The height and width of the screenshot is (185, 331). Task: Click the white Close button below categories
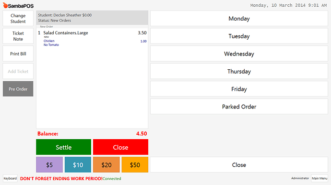click(239, 164)
